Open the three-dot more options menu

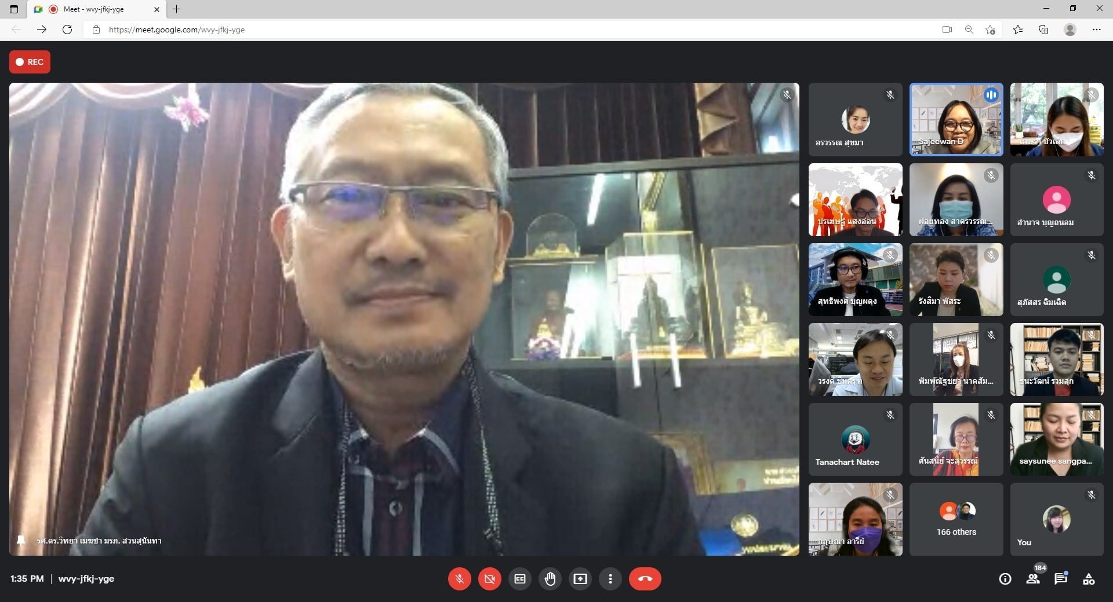[x=610, y=579]
